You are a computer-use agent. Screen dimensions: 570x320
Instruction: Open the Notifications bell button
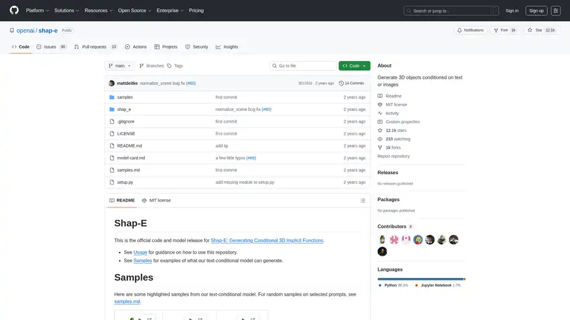[470, 30]
